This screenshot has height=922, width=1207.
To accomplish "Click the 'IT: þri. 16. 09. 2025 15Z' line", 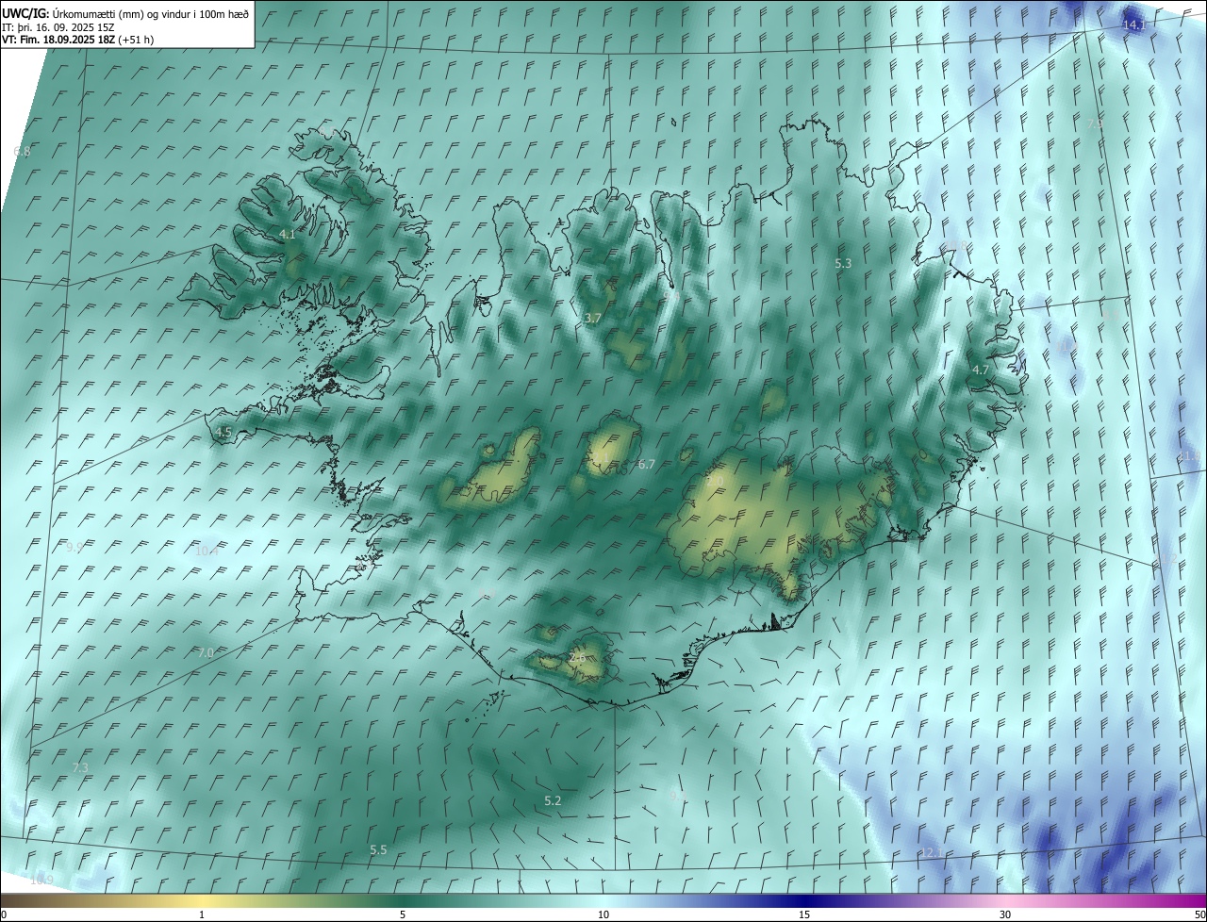I will point(58,27).
